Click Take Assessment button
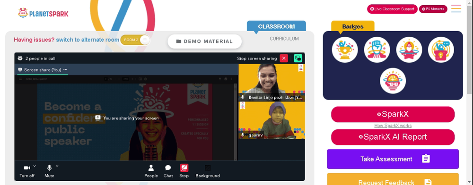The image size is (473, 185). (x=393, y=159)
